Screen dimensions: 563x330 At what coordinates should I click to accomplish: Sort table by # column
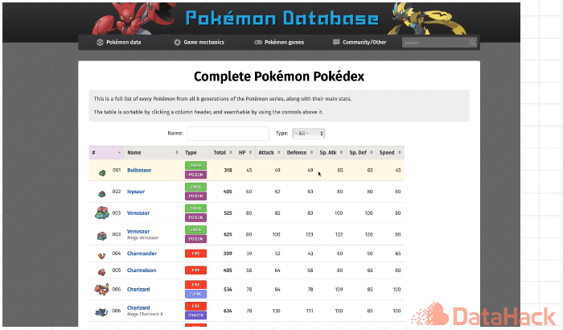[106, 153]
